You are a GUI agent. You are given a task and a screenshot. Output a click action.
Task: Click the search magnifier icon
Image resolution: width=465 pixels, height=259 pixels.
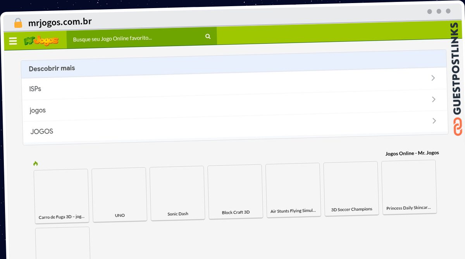pos(208,36)
